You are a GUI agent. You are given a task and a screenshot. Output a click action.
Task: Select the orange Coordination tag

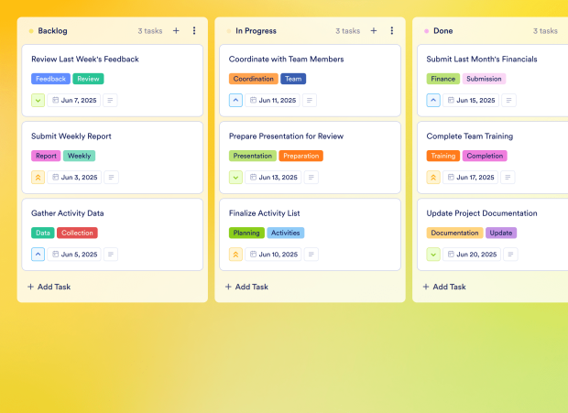(253, 79)
